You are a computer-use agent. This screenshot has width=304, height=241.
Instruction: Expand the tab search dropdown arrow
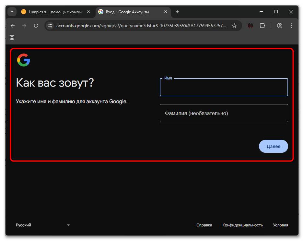pos(12,12)
